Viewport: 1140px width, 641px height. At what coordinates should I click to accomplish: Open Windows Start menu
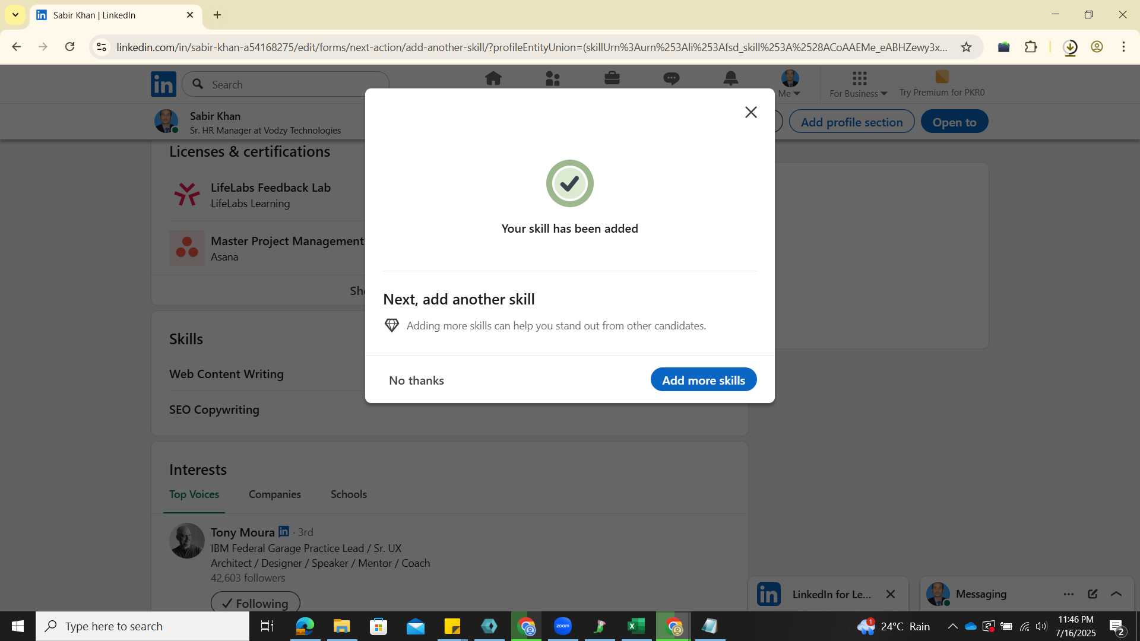pyautogui.click(x=17, y=626)
